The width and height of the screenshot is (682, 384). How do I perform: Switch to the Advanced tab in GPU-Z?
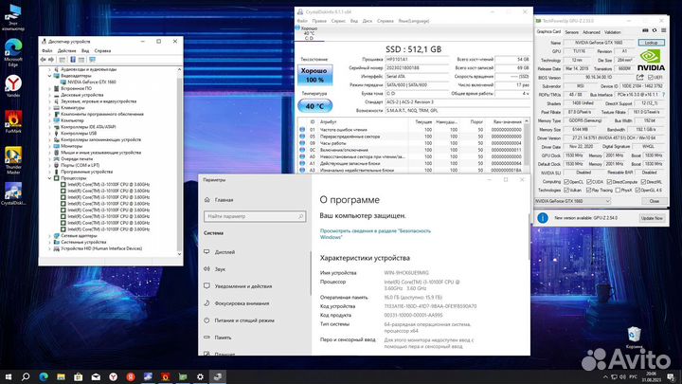(591, 32)
